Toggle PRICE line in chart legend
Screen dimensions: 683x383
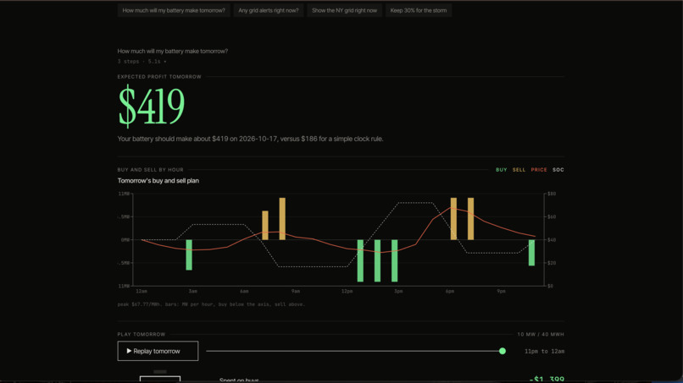coord(538,170)
